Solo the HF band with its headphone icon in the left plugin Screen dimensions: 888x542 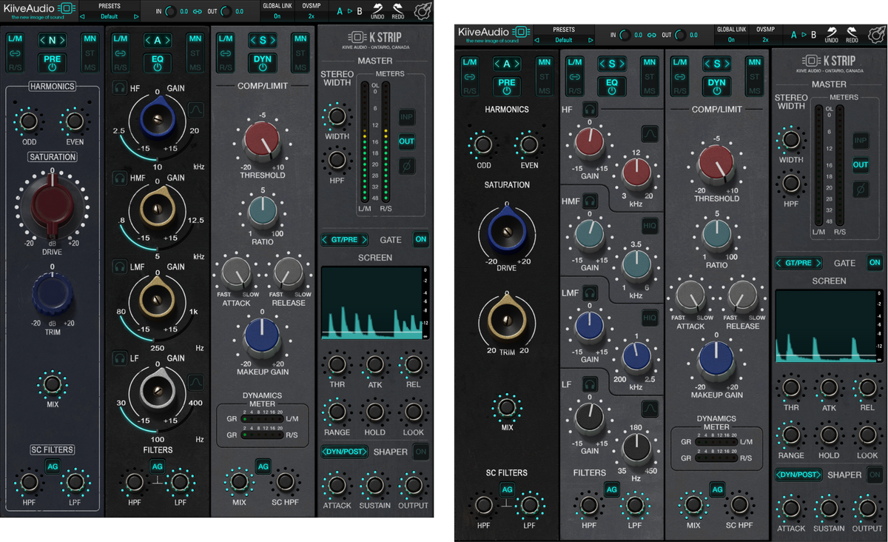click(x=119, y=89)
